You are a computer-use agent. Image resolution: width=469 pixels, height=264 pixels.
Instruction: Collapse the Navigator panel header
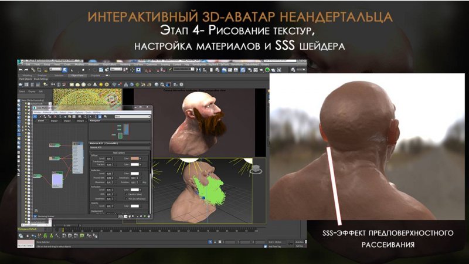[120, 121]
